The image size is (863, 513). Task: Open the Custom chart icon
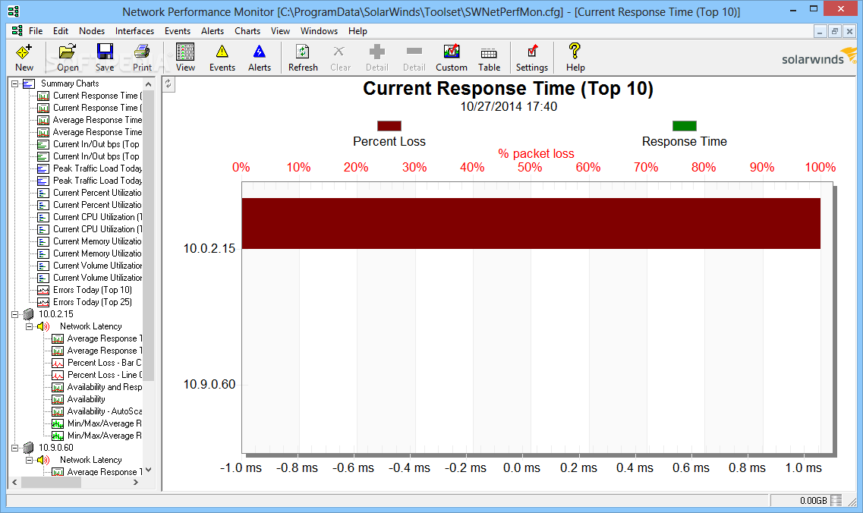(x=452, y=52)
